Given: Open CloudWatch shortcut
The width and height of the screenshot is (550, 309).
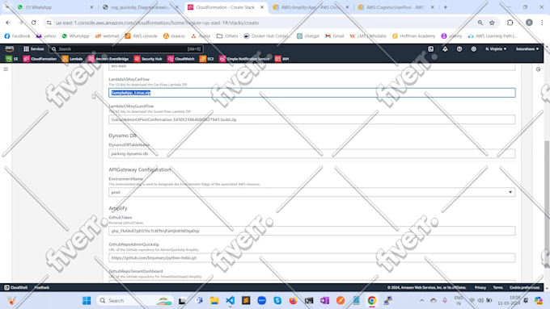Looking at the screenshot, I should 180,59.
